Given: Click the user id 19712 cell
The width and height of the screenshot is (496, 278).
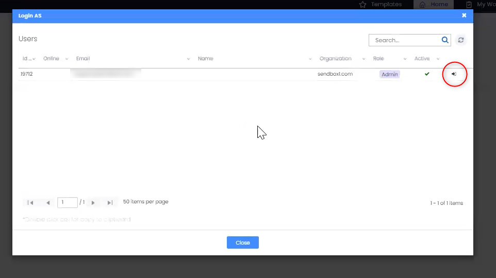Looking at the screenshot, I should [x=27, y=74].
